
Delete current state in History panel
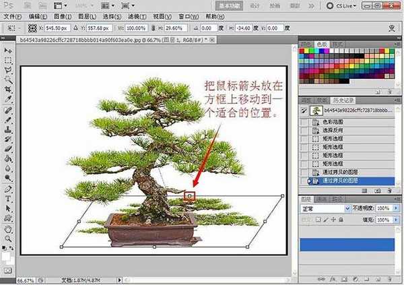coord(390,191)
